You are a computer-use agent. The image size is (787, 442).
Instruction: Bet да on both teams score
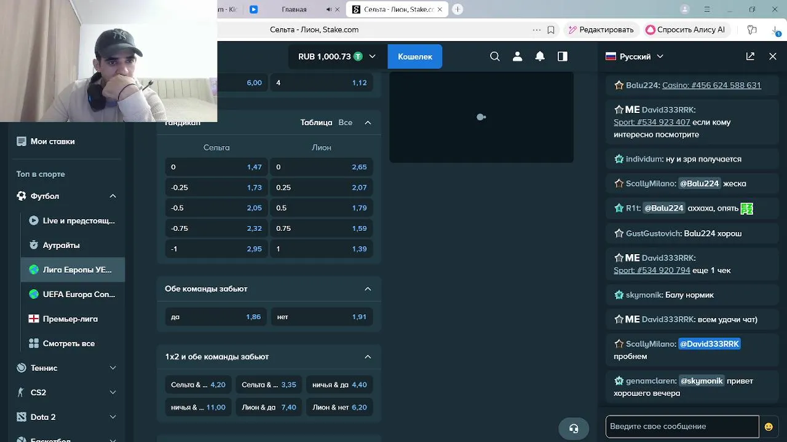pyautogui.click(x=216, y=317)
